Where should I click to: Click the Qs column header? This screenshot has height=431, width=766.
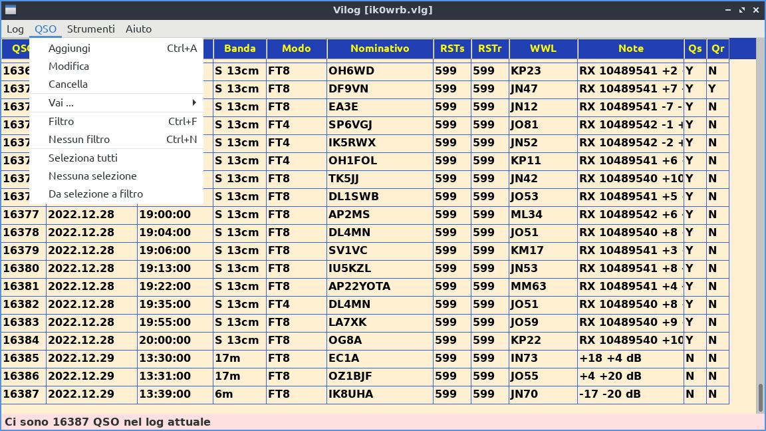(695, 49)
